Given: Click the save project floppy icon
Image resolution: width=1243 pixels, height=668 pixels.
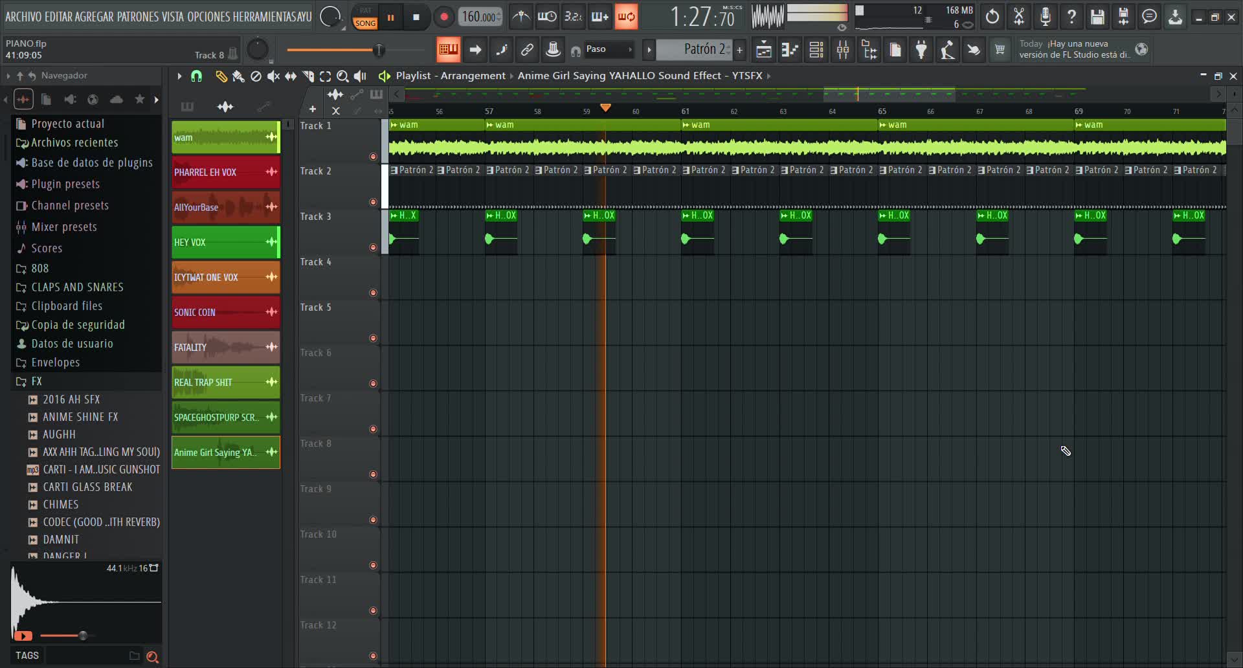Looking at the screenshot, I should tap(1097, 17).
